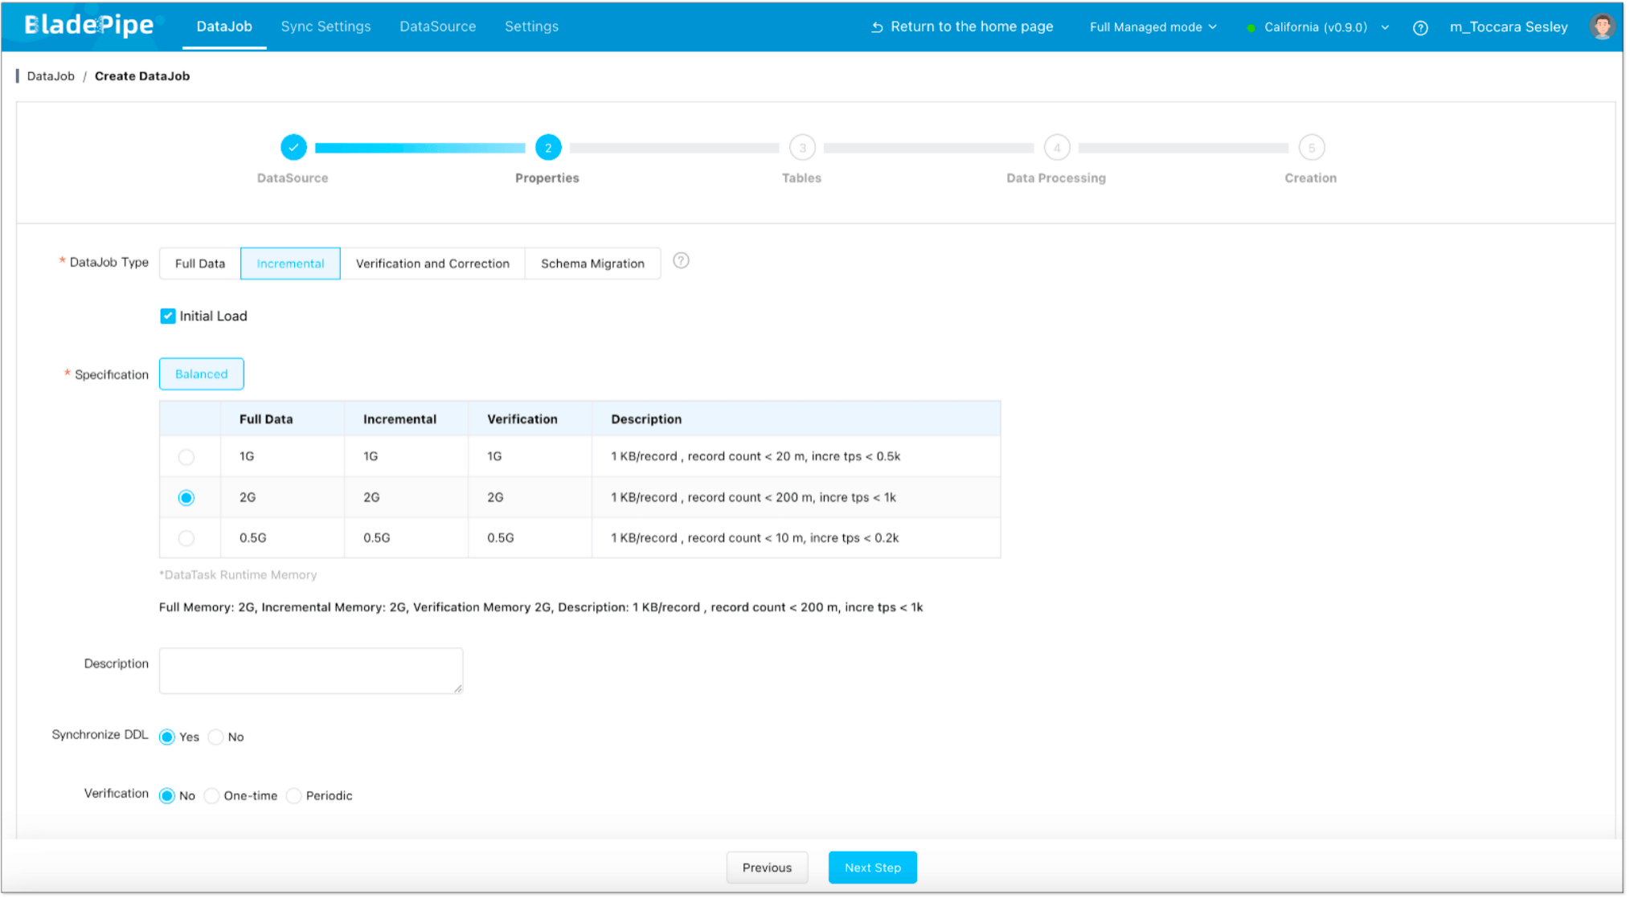Click the Data Processing step circle
The width and height of the screenshot is (1630, 898).
pyautogui.click(x=1056, y=147)
